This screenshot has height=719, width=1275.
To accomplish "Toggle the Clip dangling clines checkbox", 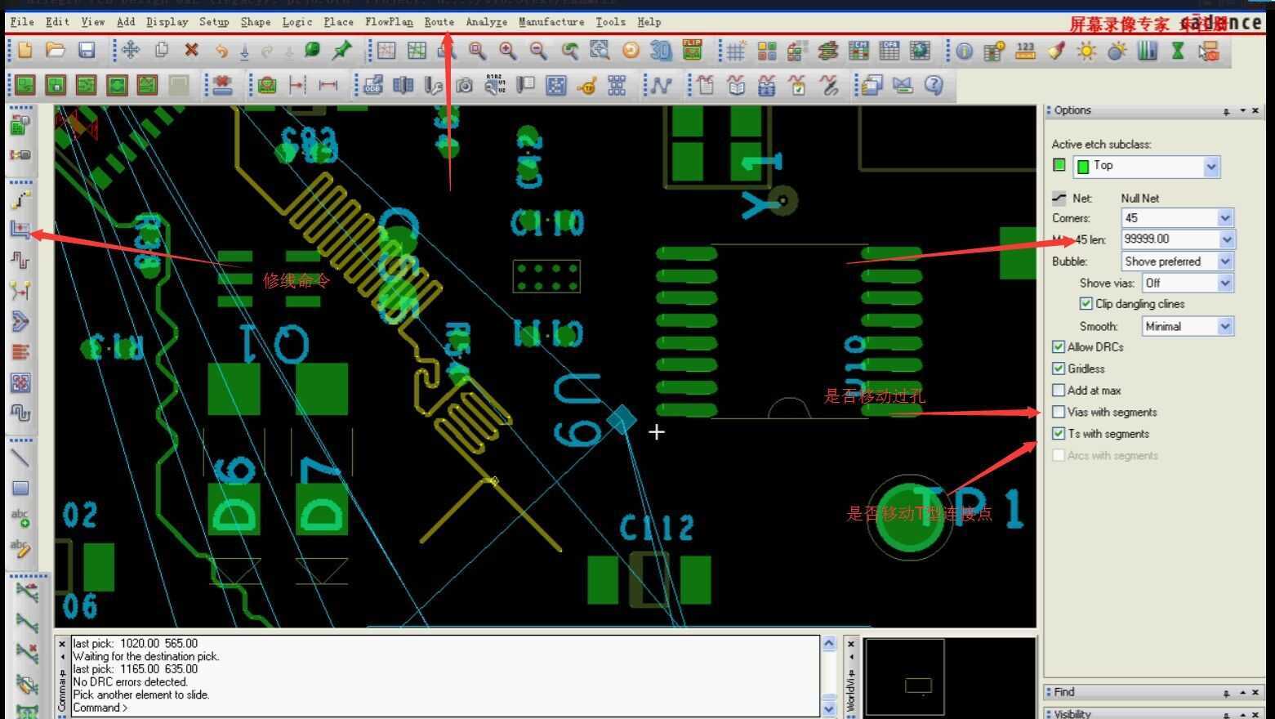I will (1086, 304).
